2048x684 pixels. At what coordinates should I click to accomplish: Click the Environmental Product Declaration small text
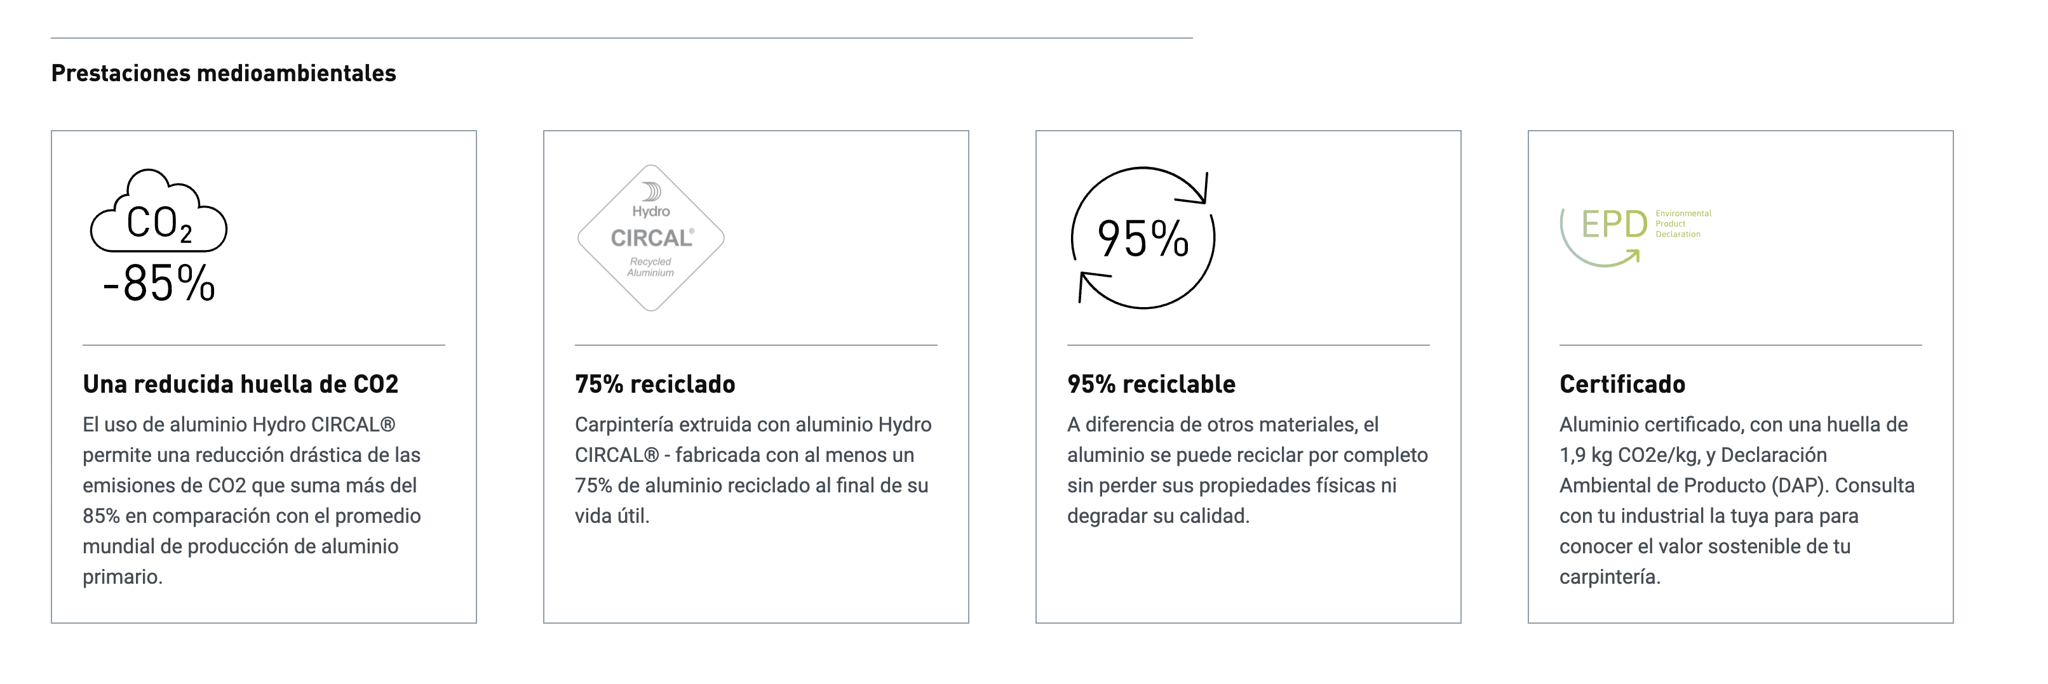click(x=1683, y=224)
